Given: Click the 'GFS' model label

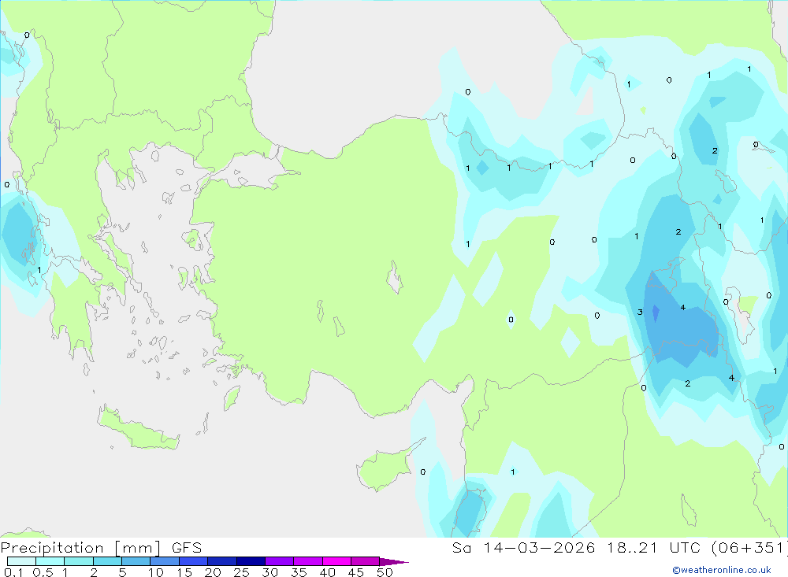Looking at the screenshot, I should [x=187, y=548].
